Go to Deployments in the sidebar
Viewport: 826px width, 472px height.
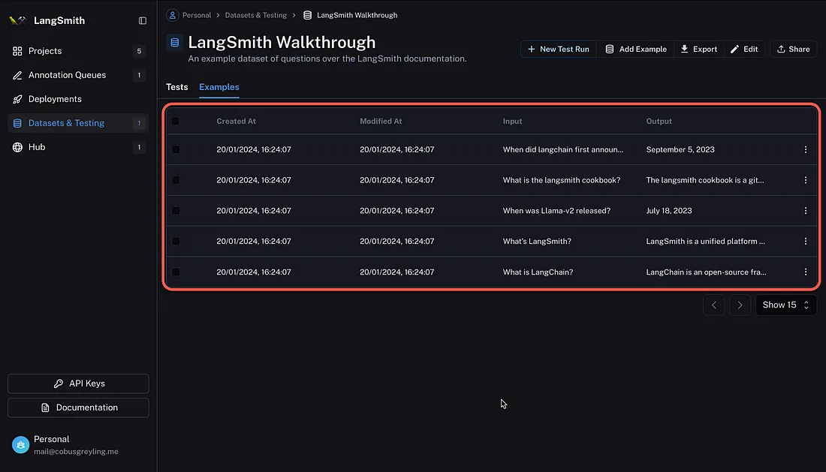[x=78, y=99]
